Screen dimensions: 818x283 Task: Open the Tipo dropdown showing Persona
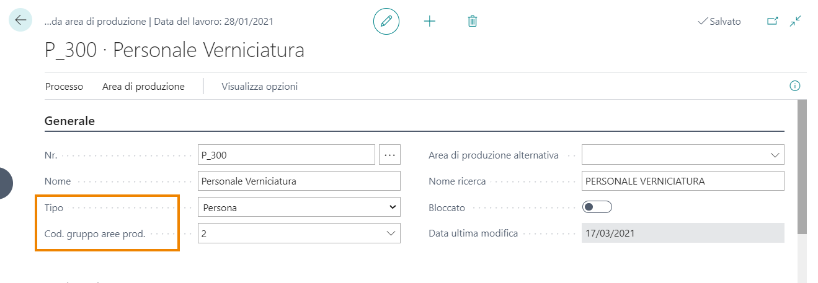(299, 207)
